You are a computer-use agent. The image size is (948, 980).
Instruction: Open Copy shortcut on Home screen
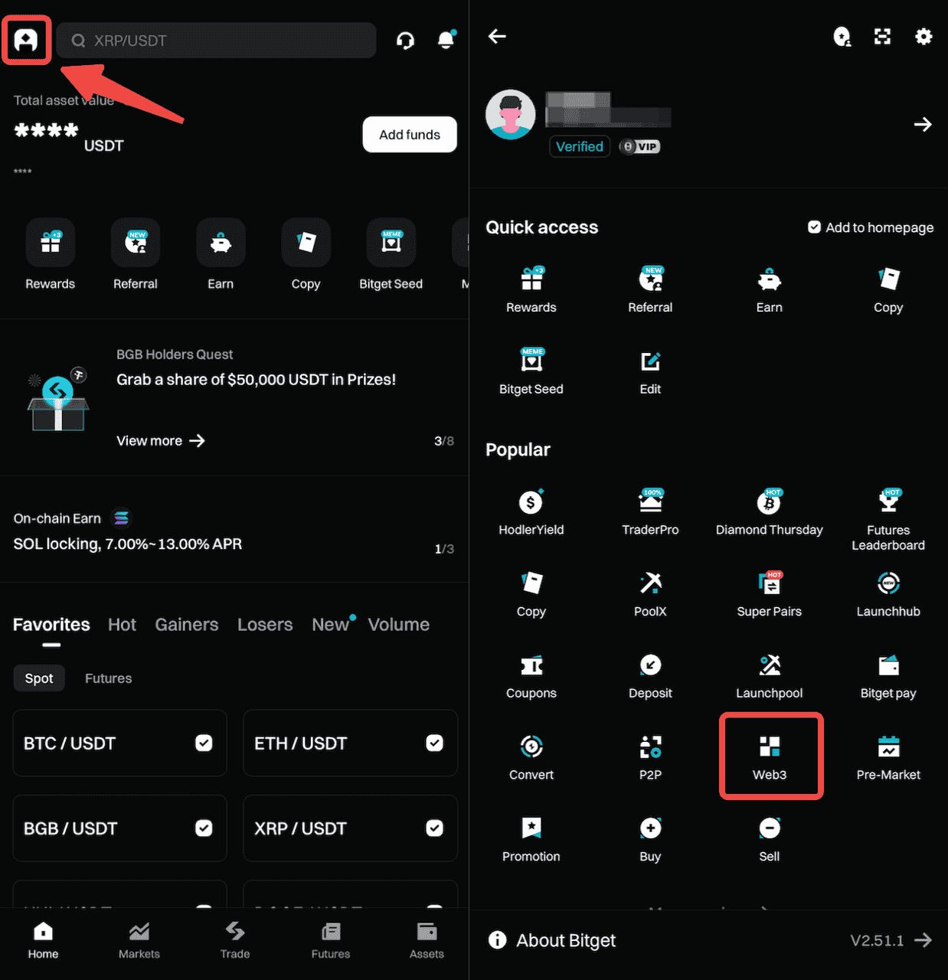(306, 255)
